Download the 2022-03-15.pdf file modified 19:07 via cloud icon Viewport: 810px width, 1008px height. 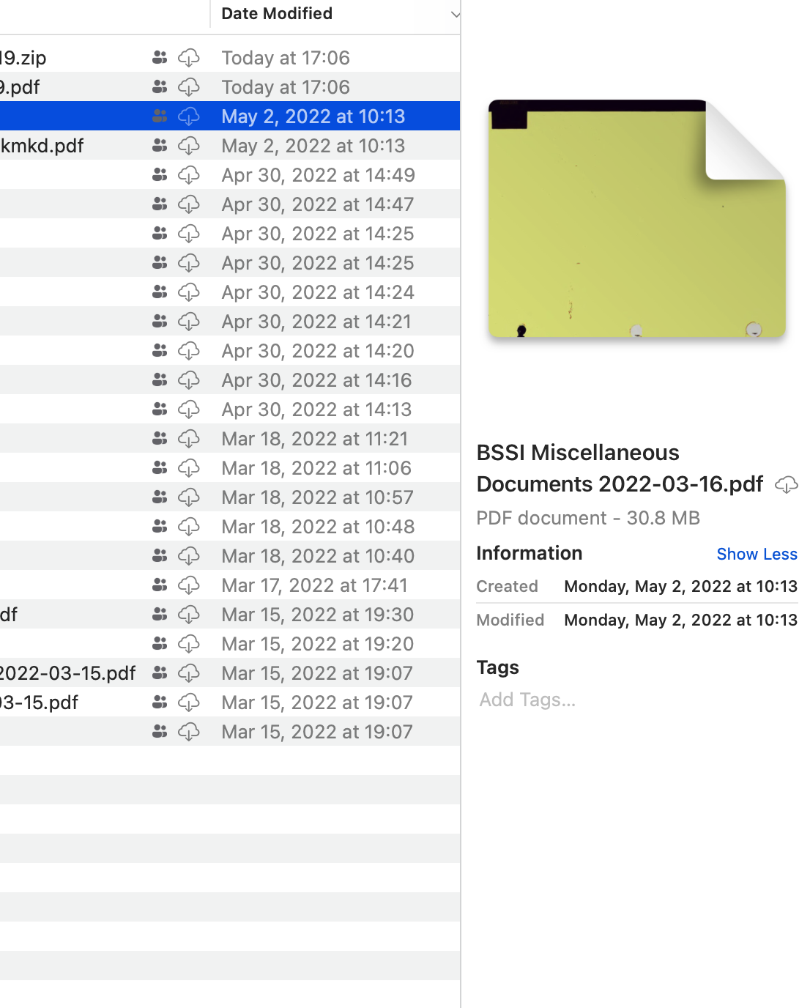[x=189, y=673]
